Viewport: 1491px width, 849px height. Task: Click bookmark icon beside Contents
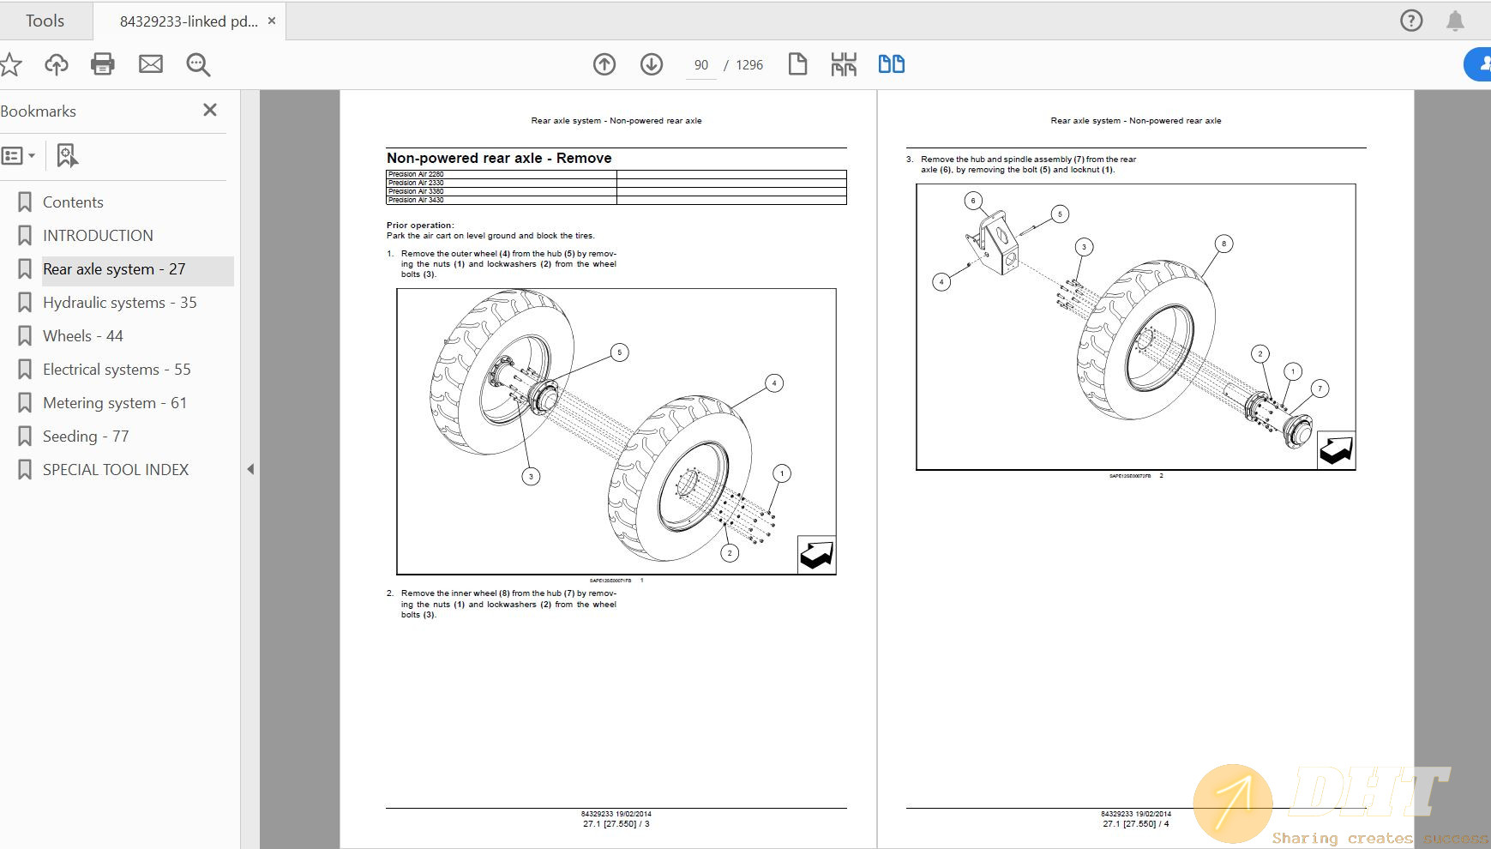coord(25,202)
